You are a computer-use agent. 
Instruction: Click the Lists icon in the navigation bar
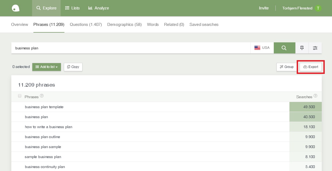pyautogui.click(x=67, y=8)
